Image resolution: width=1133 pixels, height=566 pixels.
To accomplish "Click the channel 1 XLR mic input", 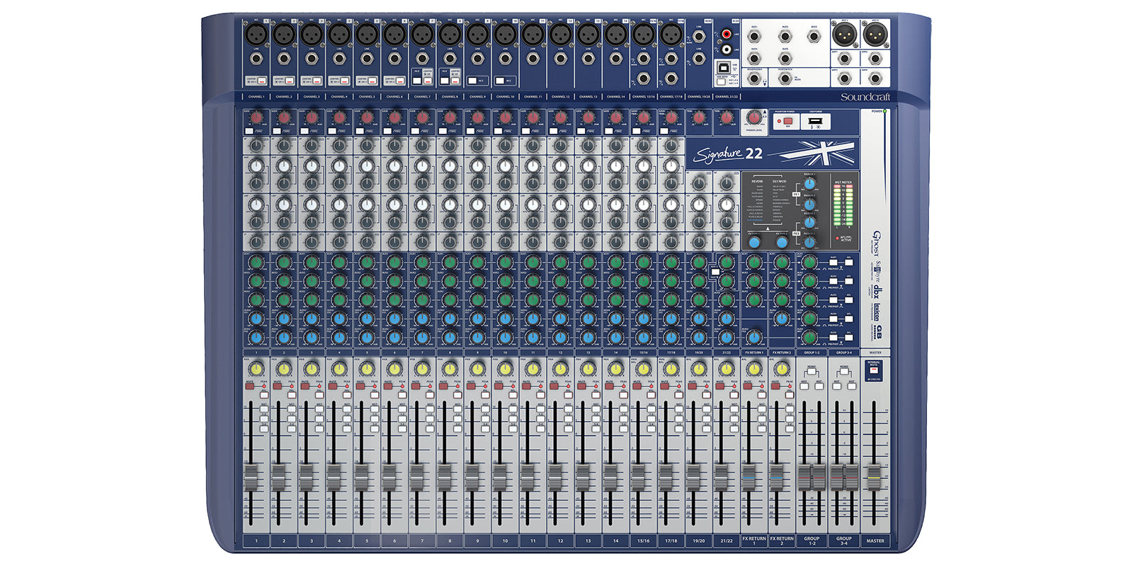I will [x=256, y=33].
